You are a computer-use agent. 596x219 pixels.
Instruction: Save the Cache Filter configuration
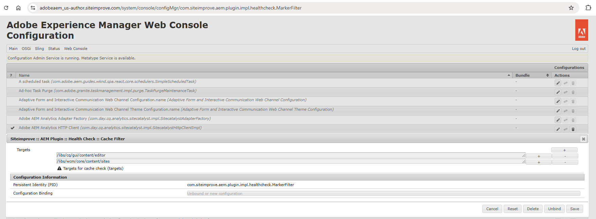(x=575, y=209)
